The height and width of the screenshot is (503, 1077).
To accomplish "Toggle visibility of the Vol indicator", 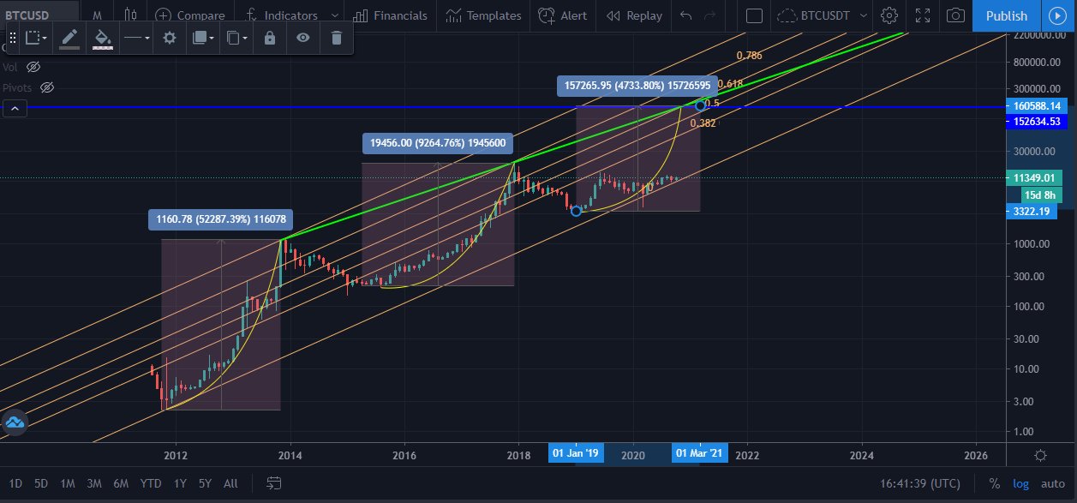I will click(x=33, y=66).
